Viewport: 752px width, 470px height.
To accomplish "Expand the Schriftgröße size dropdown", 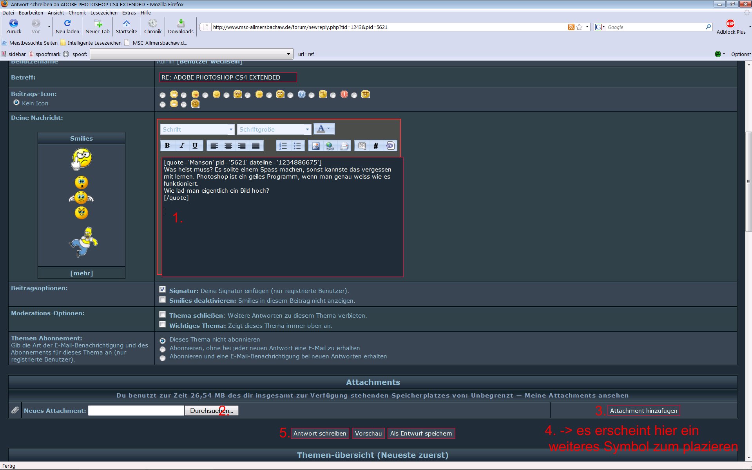I will pos(274,129).
